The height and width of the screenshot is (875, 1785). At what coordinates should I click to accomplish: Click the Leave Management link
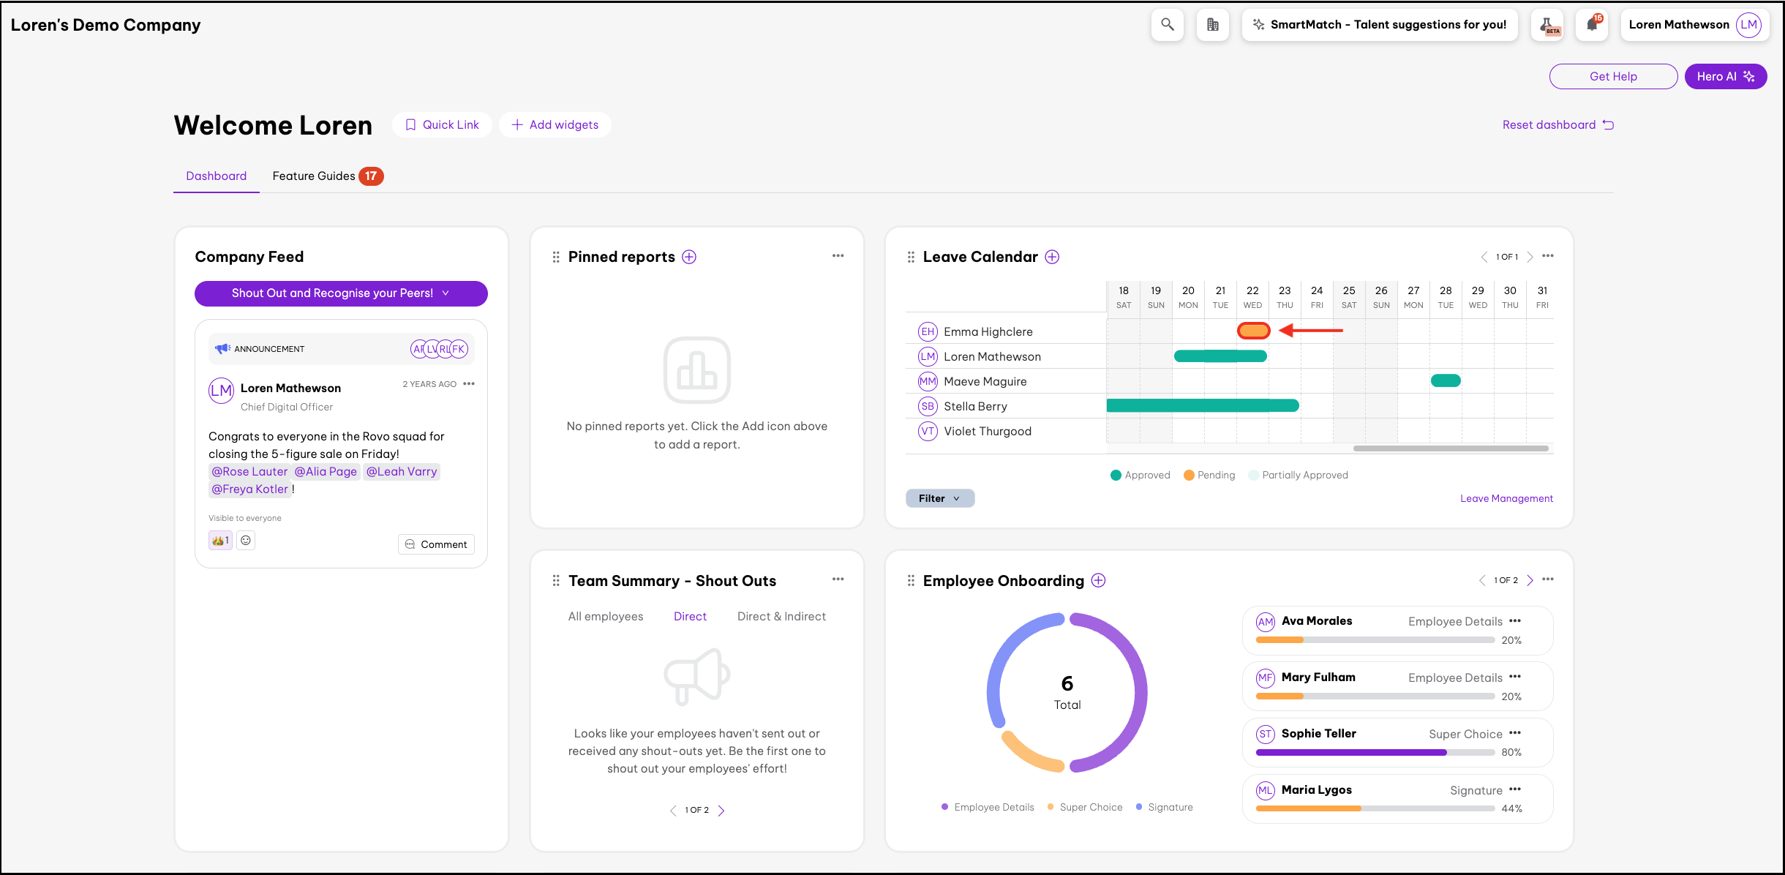point(1506,498)
